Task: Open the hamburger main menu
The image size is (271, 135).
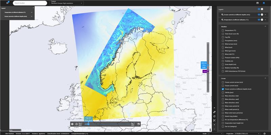Action: (x=7, y=3)
